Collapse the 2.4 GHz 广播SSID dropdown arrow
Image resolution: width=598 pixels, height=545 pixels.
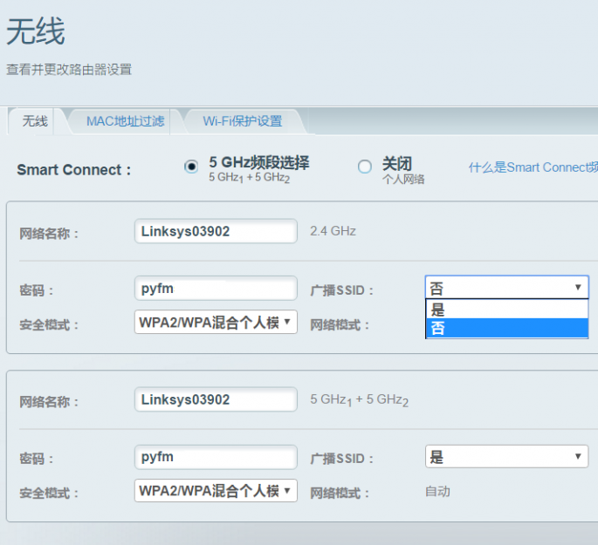[x=578, y=287]
